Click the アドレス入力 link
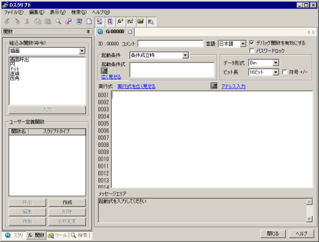This screenshot has height=242, width=319. coord(234,86)
